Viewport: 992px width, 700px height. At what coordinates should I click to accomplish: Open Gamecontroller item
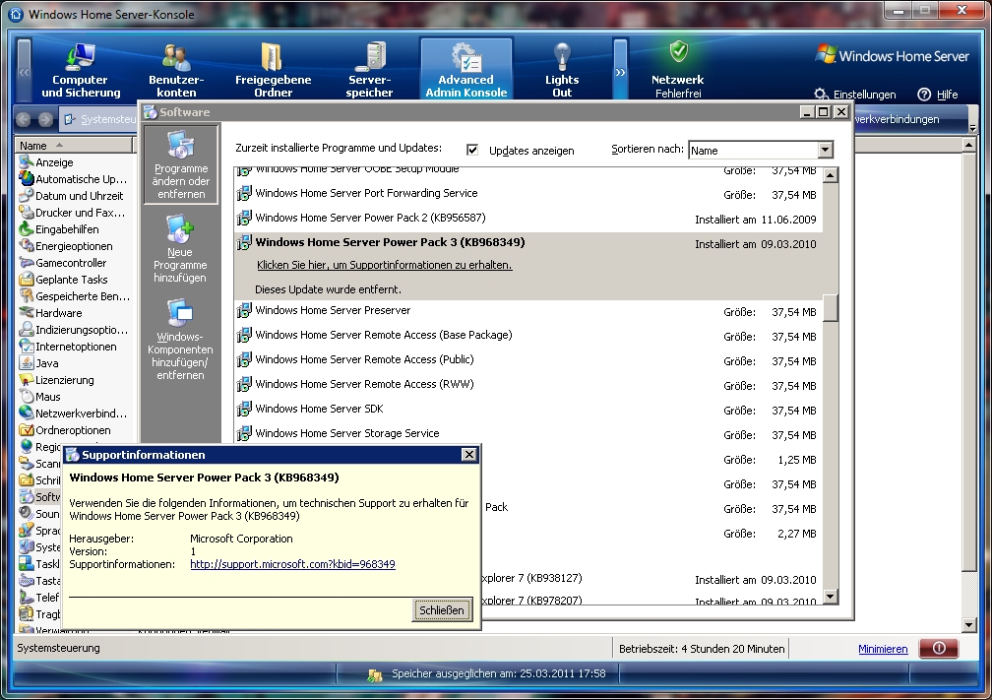click(63, 263)
